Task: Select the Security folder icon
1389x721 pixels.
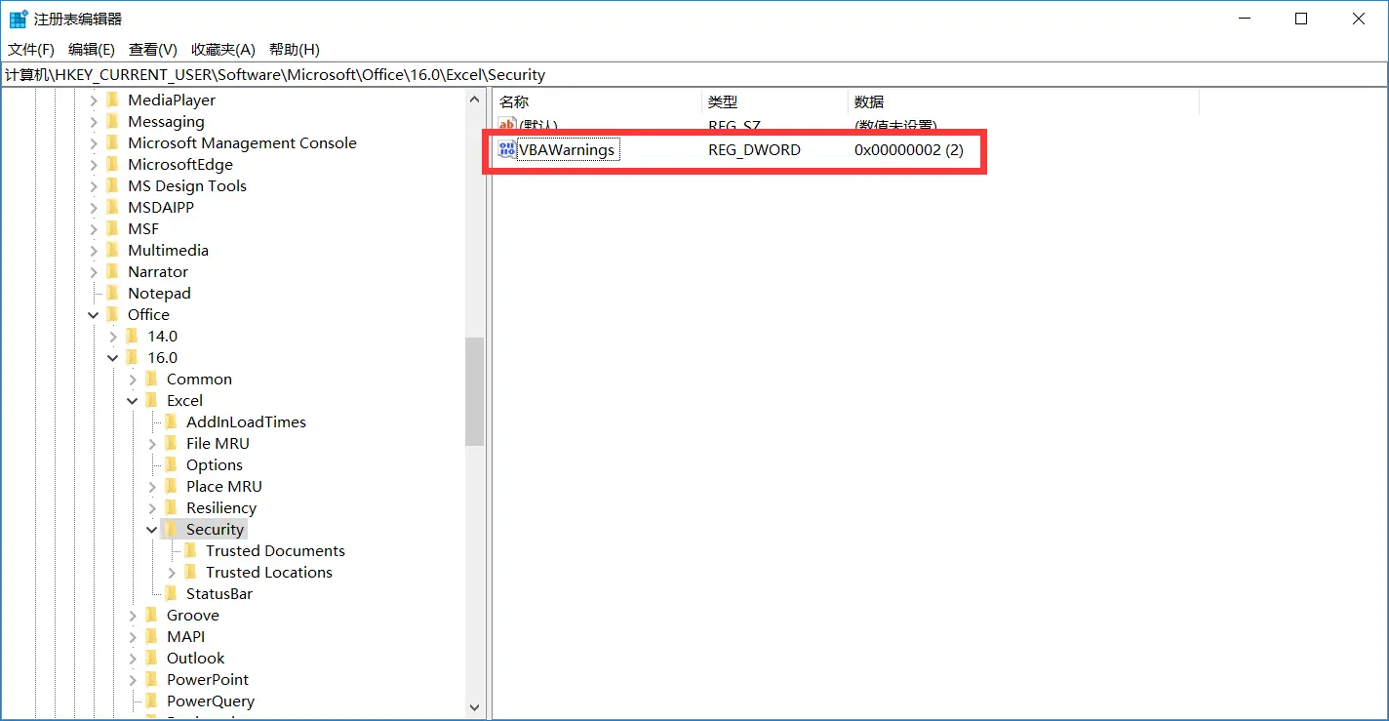Action: click(171, 529)
